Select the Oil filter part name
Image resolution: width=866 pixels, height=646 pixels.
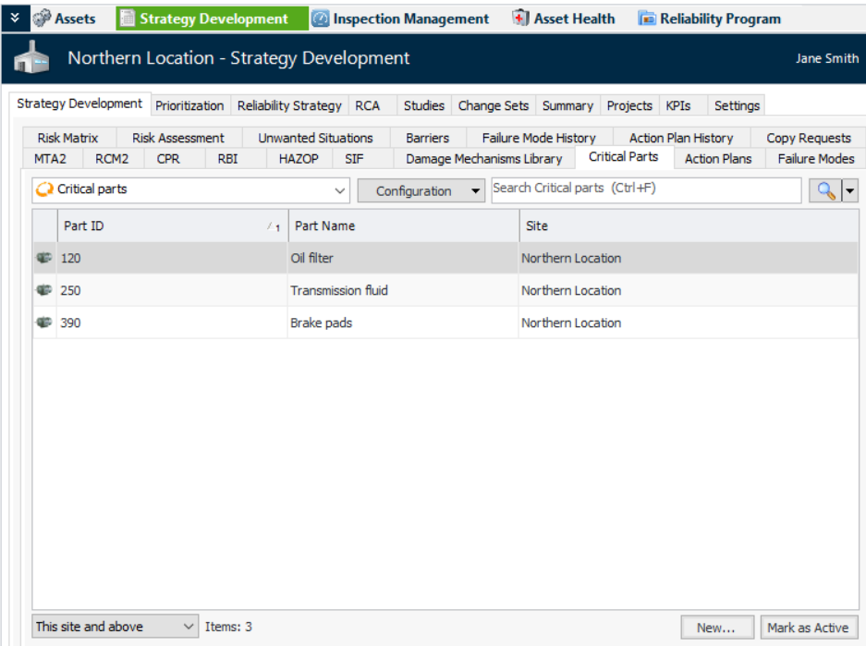coord(311,258)
